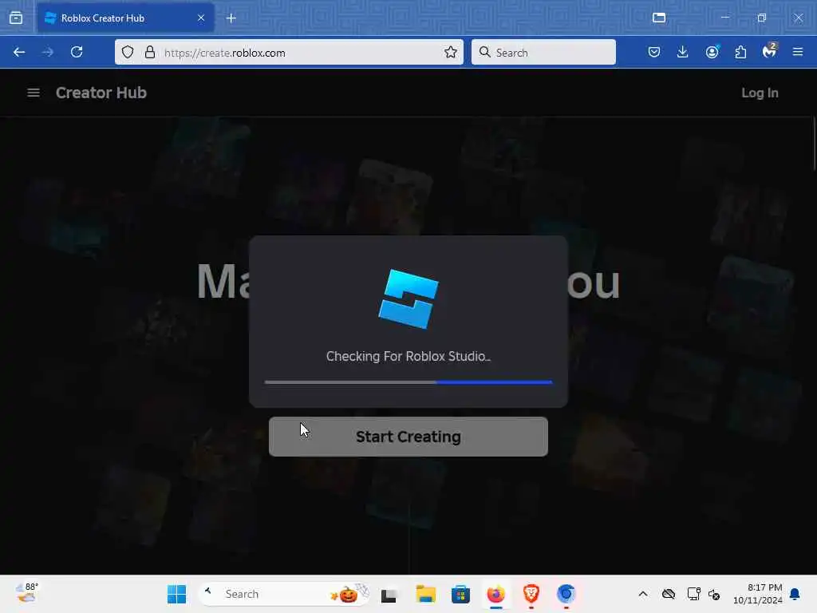Close the Roblox Creator Hub tab

coord(201,18)
